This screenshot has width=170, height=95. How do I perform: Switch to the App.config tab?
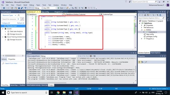coord(45,12)
